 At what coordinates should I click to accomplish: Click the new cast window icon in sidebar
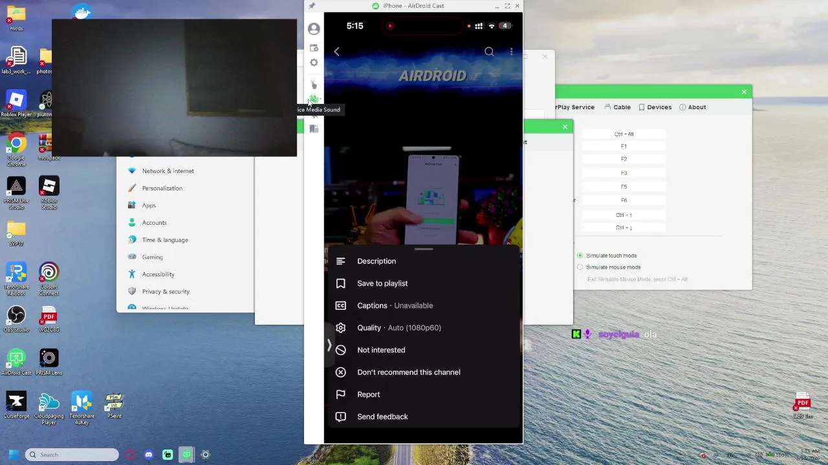click(x=314, y=48)
